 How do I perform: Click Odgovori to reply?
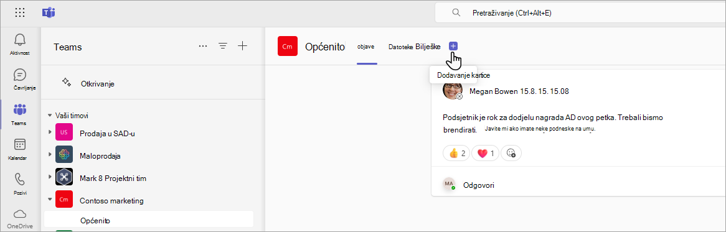click(479, 185)
